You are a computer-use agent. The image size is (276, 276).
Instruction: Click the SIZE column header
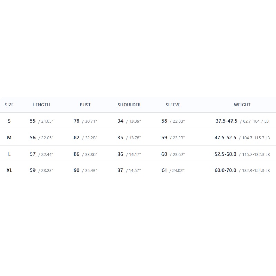pos(9,105)
